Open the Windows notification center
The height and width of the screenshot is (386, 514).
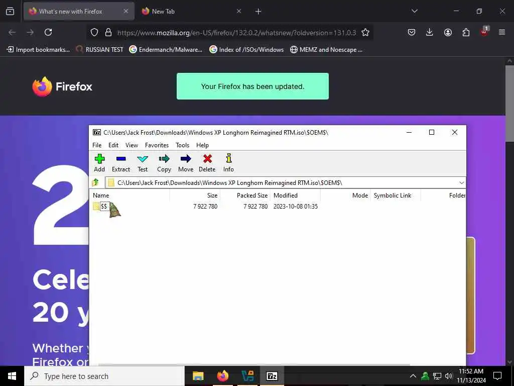pos(497,376)
